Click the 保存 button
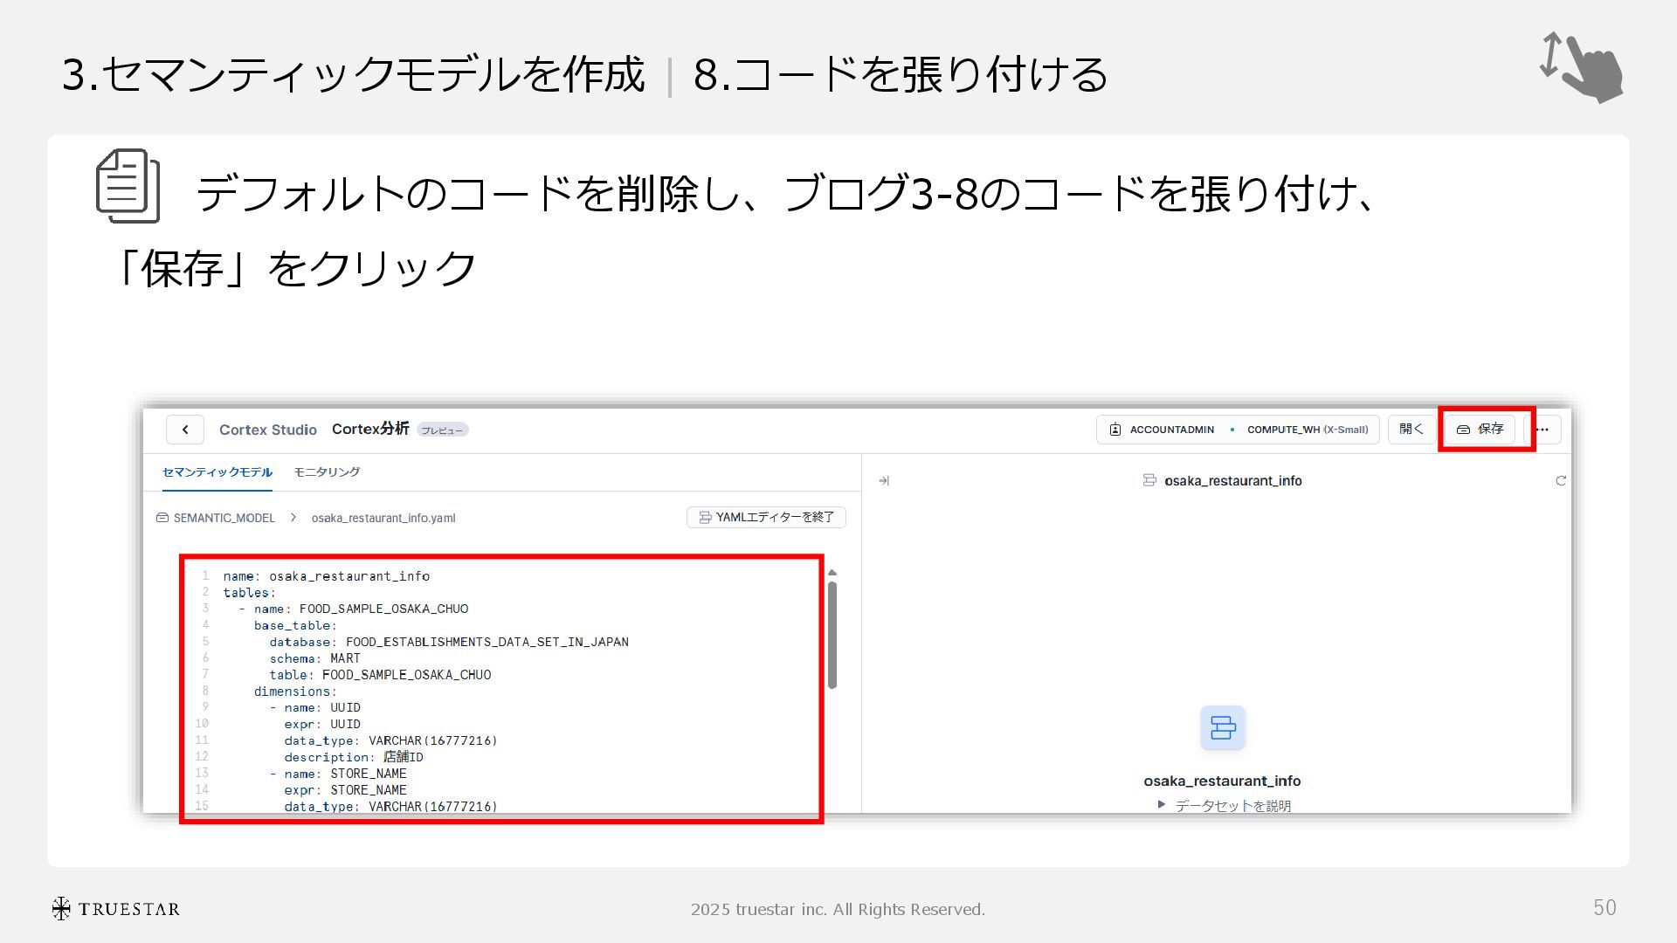This screenshot has width=1677, height=943. pos(1480,430)
